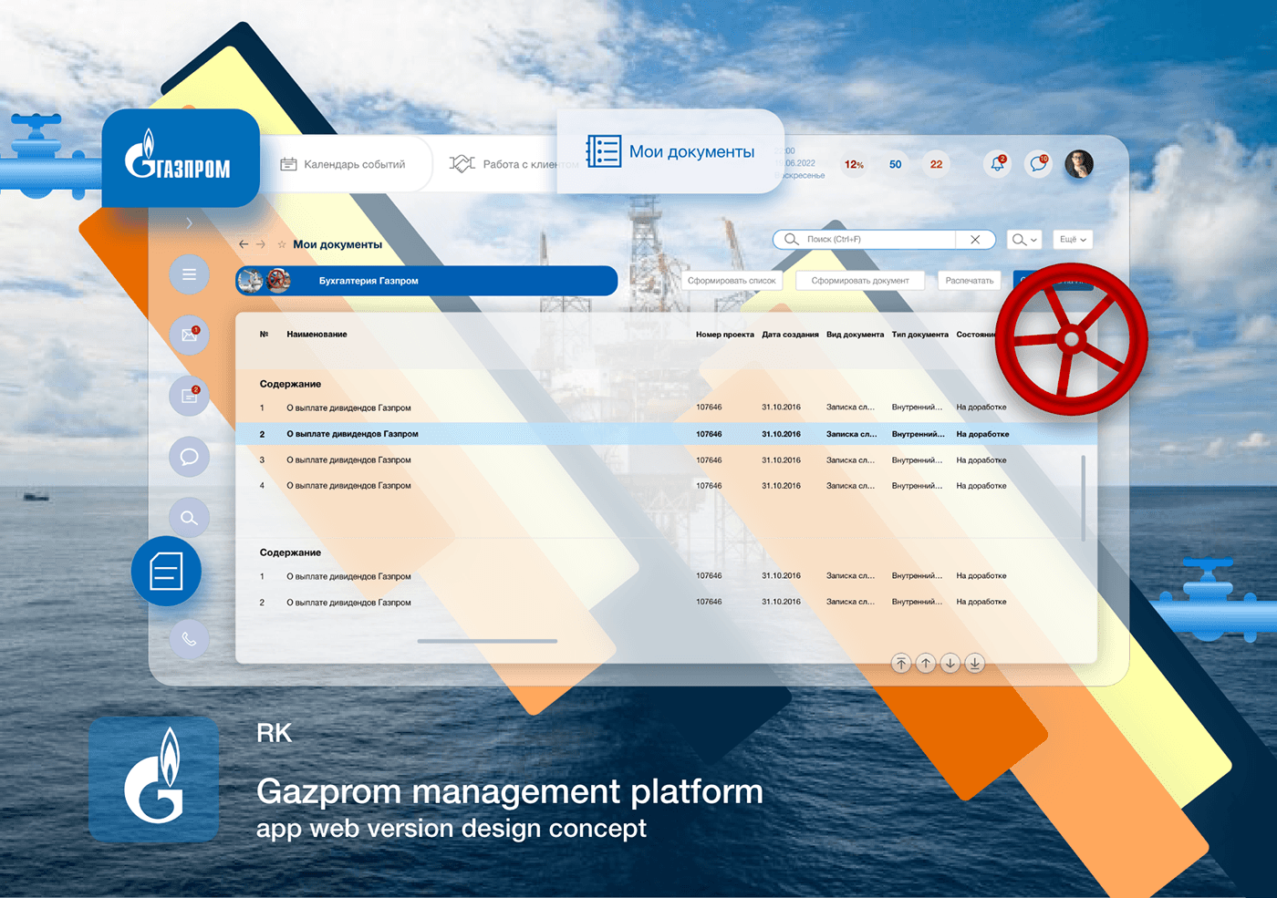The width and height of the screenshot is (1277, 898).
Task: Sort by Дата создания column header
Action: (x=790, y=335)
